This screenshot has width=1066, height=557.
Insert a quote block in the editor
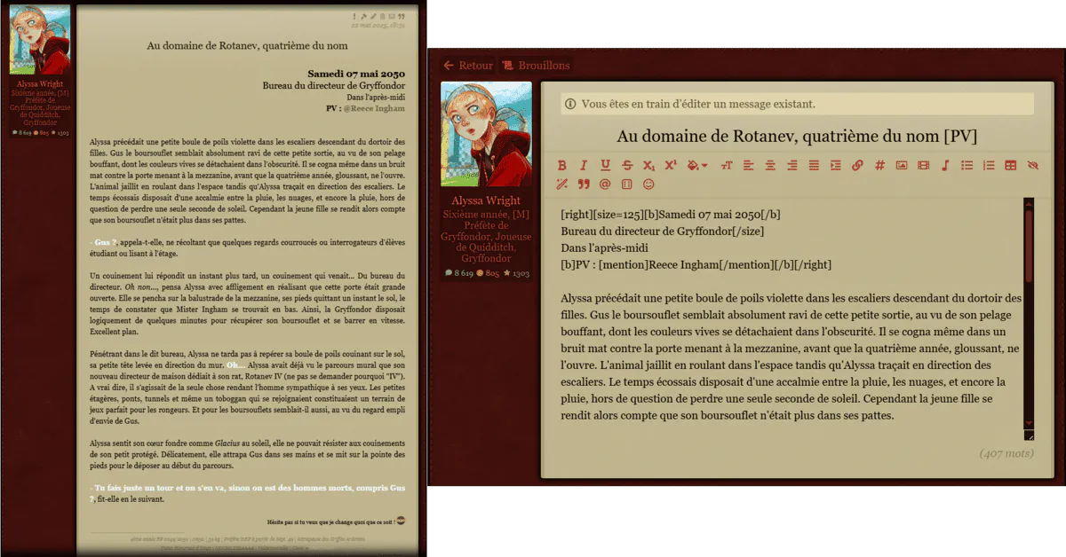[584, 184]
